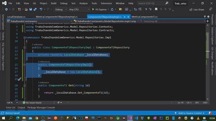216x121 pixels.
Task: Switch to the MetricaComponenteTi.cs tab
Action: [144, 17]
